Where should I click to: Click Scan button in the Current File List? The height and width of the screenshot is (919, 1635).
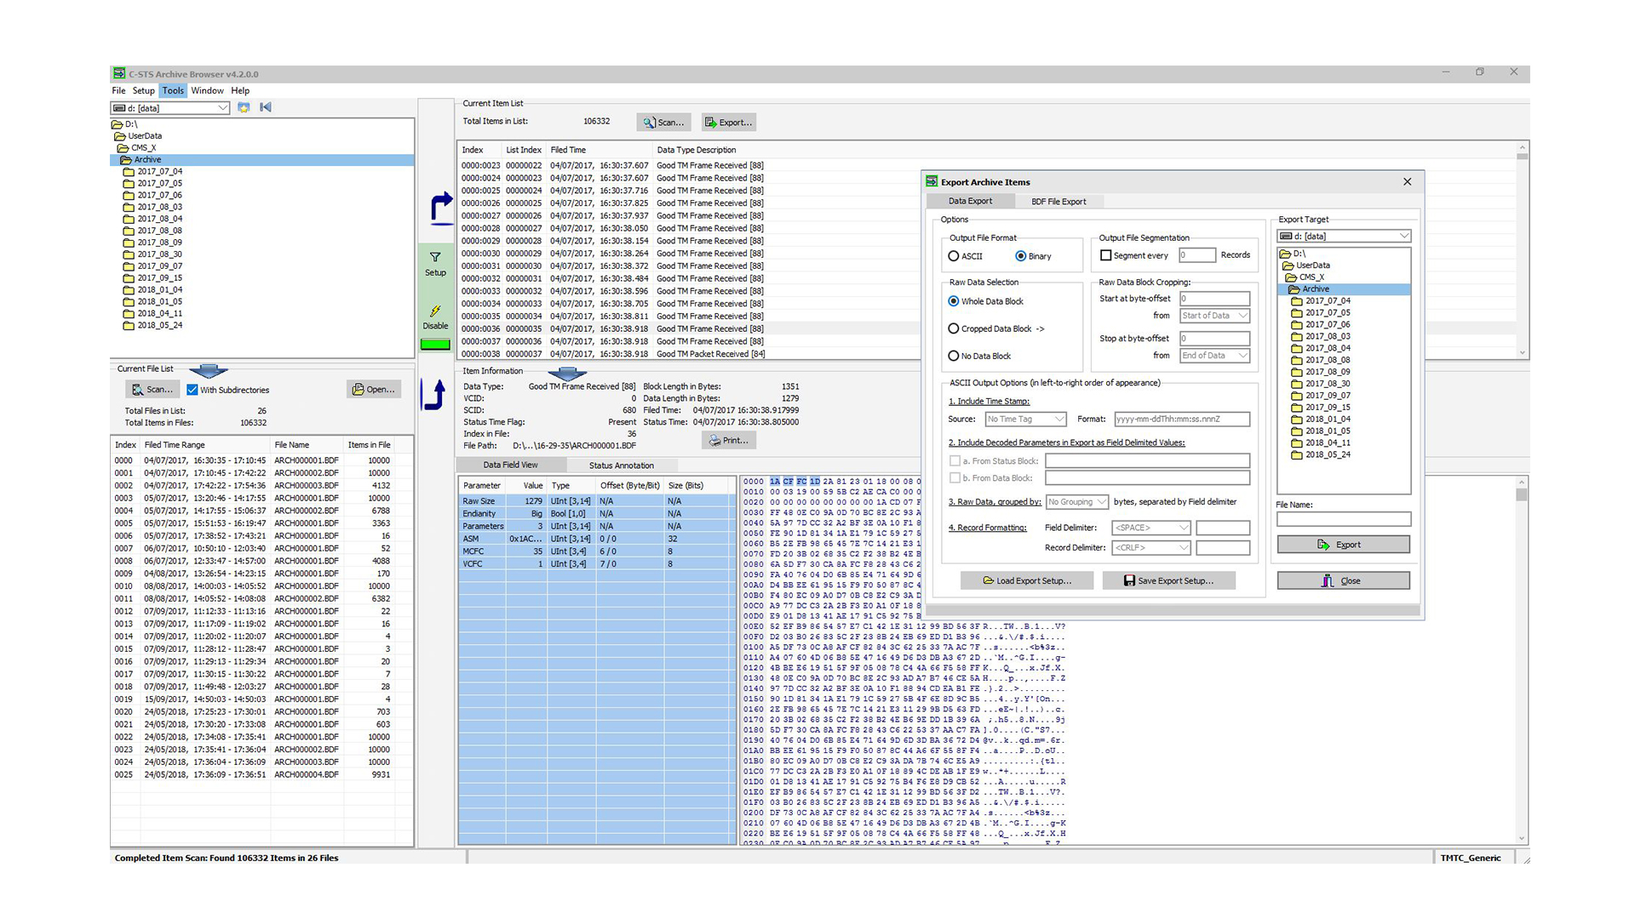pyautogui.click(x=152, y=390)
